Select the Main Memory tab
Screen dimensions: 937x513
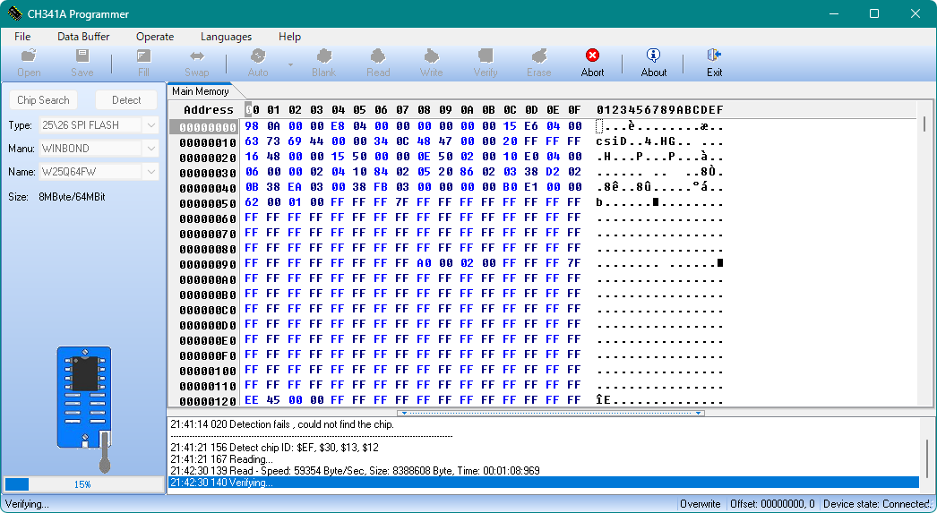[201, 91]
